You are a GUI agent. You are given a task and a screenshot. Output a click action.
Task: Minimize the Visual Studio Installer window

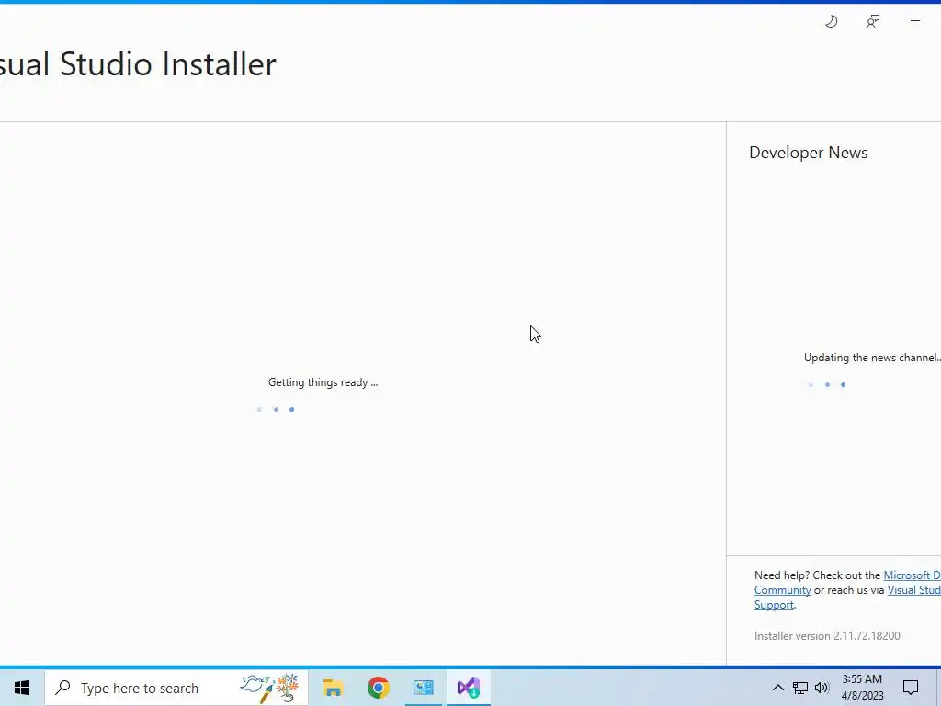[914, 21]
